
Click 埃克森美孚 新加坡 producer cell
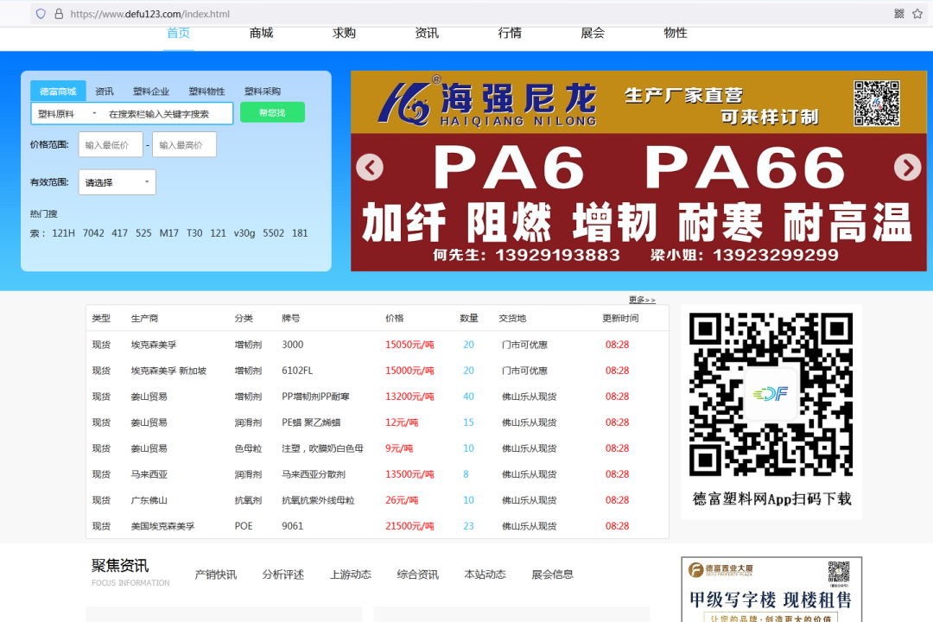[x=169, y=371]
